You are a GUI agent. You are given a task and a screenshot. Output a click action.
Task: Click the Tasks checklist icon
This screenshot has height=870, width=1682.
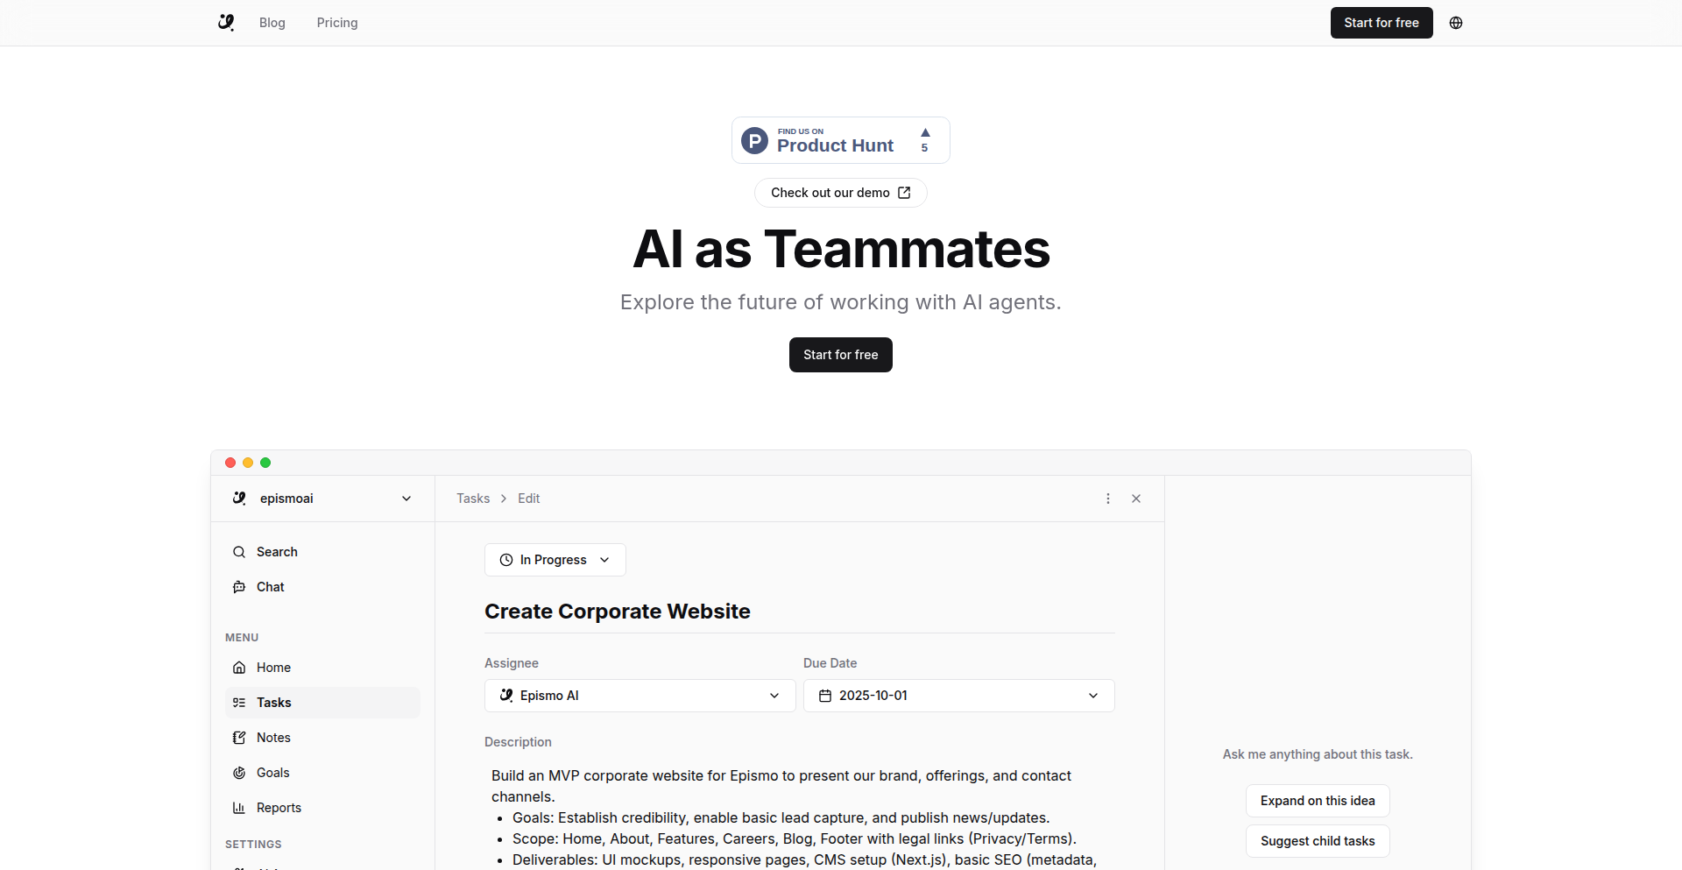click(x=239, y=703)
